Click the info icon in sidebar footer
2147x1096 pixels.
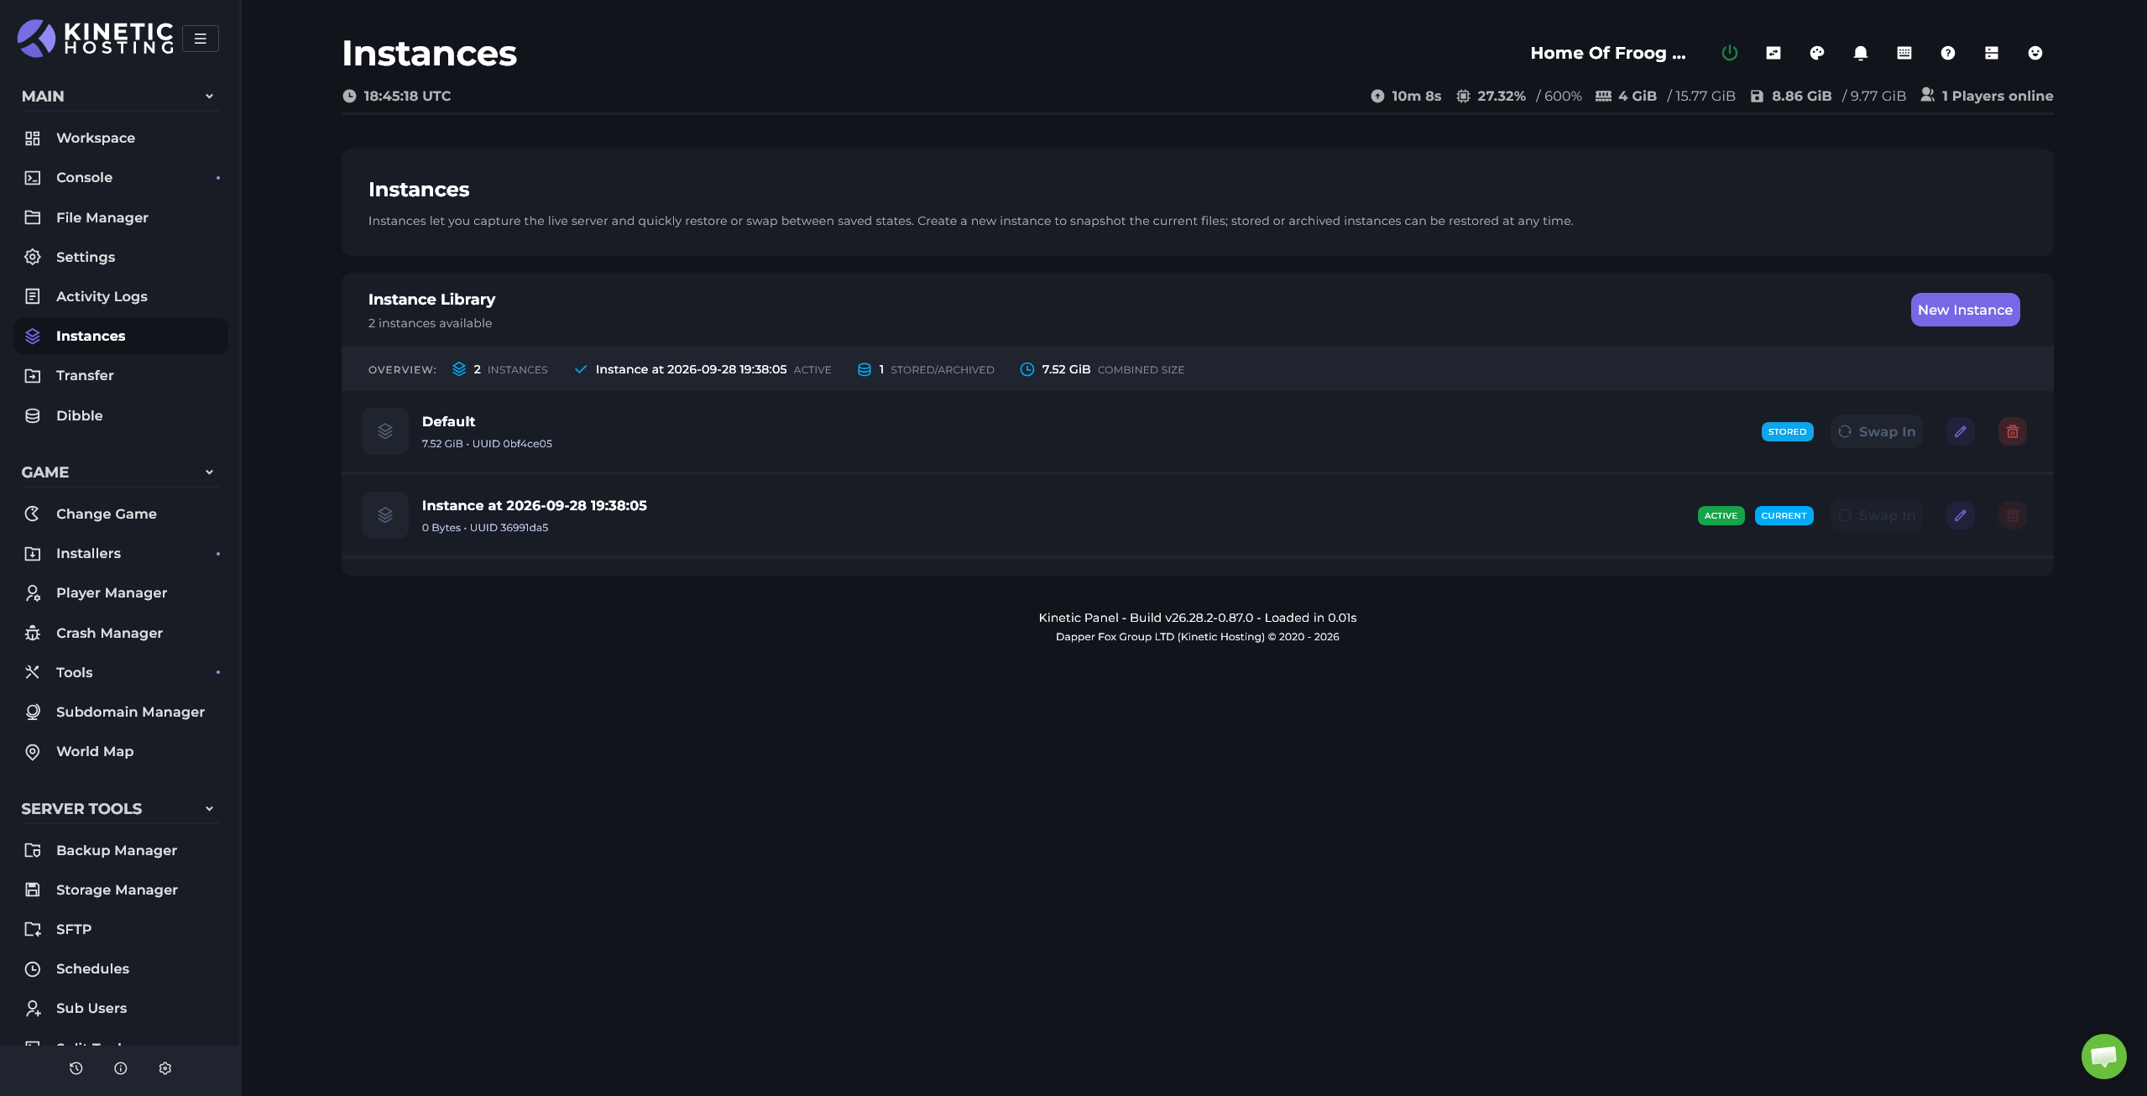[121, 1068]
